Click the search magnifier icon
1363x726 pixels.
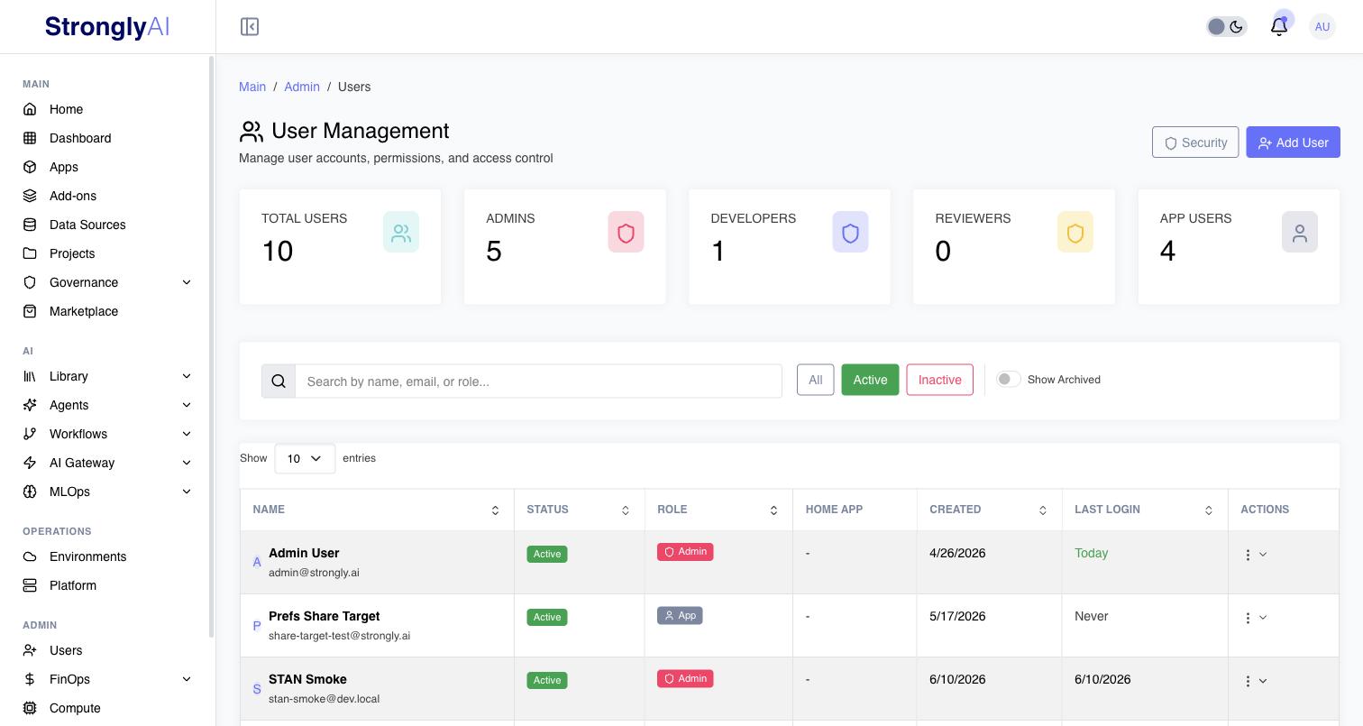(279, 381)
